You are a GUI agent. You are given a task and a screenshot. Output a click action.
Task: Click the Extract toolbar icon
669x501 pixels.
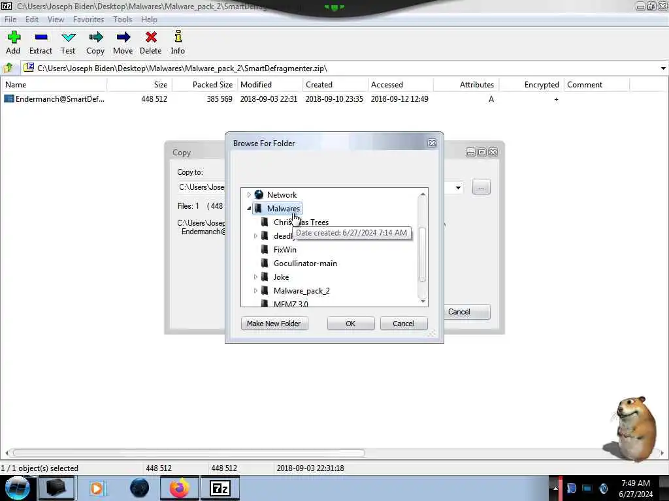click(41, 42)
